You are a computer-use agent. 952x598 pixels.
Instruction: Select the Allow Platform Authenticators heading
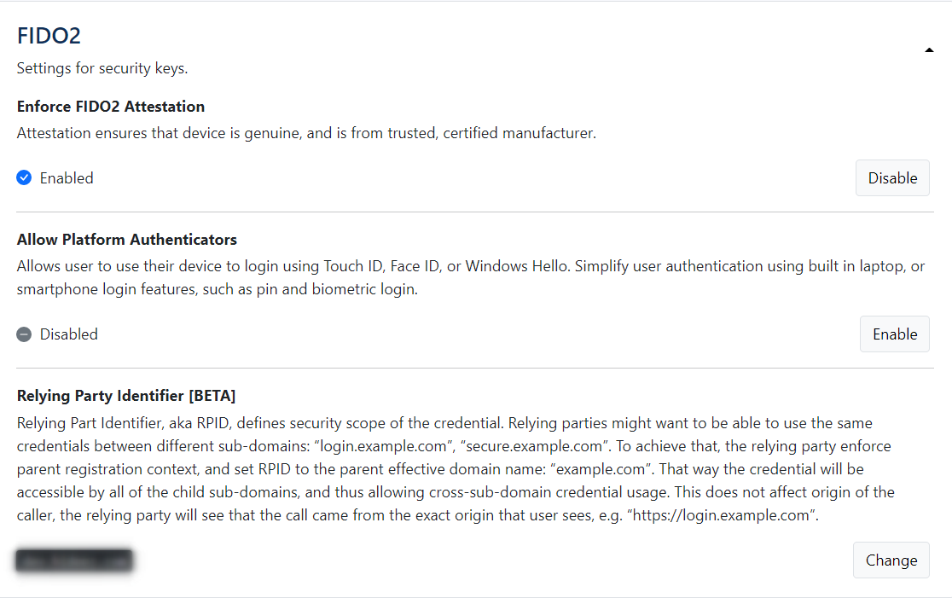click(x=126, y=240)
